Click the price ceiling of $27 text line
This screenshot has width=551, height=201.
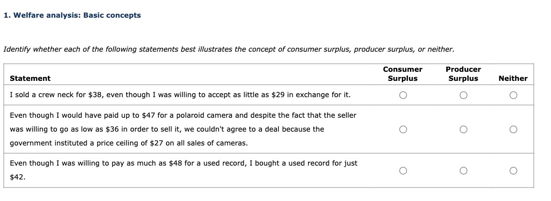(x=129, y=144)
